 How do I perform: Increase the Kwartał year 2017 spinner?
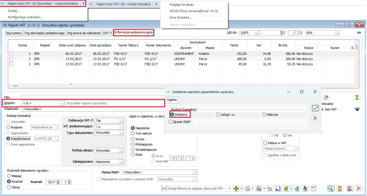58,181
